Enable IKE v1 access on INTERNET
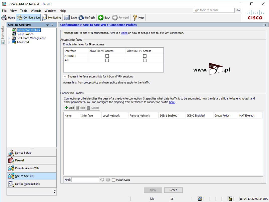 pyautogui.click(x=107, y=56)
